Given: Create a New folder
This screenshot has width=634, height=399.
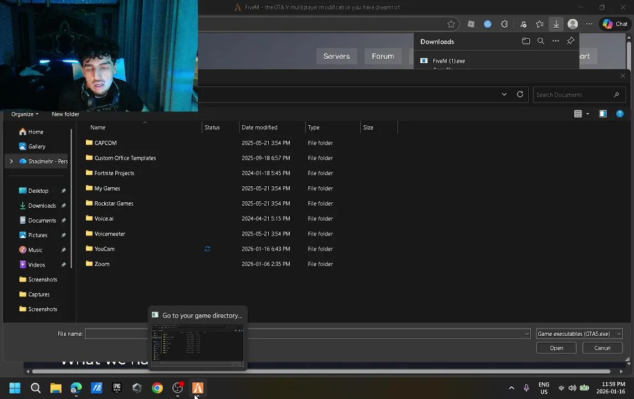Looking at the screenshot, I should tap(65, 114).
